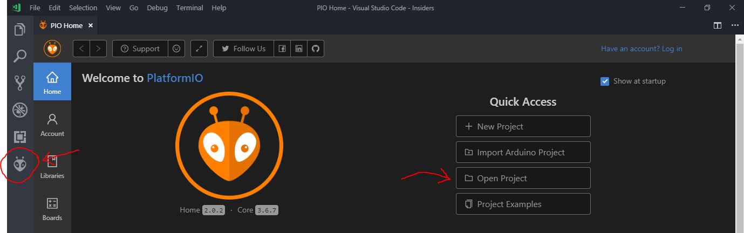Click the Split Editor icon
Image resolution: width=744 pixels, height=233 pixels.
pos(718,25)
